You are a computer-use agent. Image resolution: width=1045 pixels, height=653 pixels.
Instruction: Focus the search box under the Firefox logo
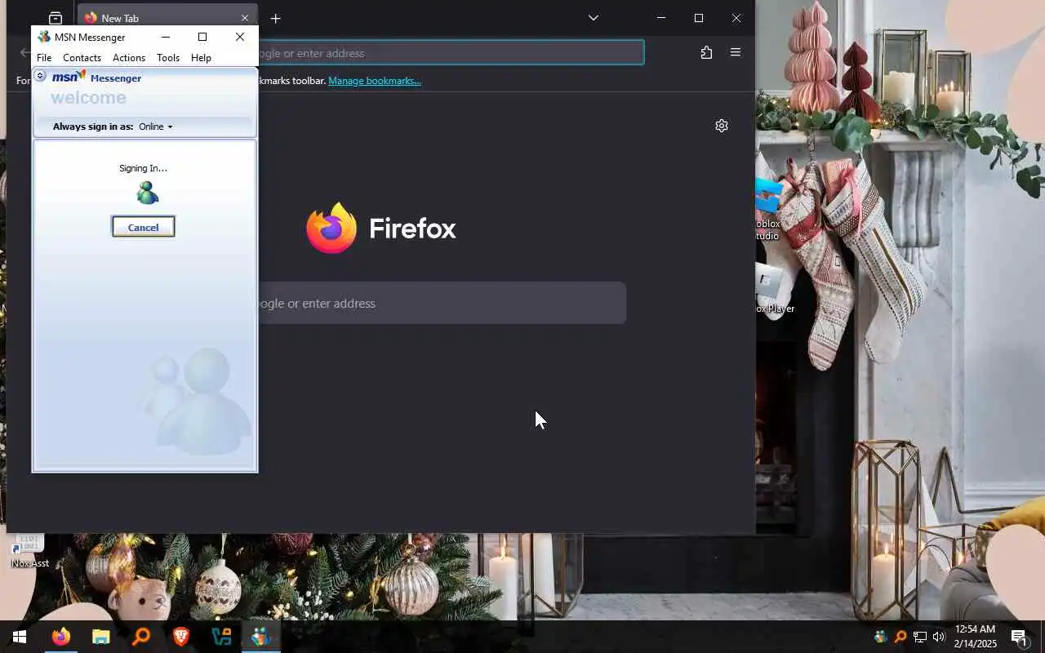(442, 303)
